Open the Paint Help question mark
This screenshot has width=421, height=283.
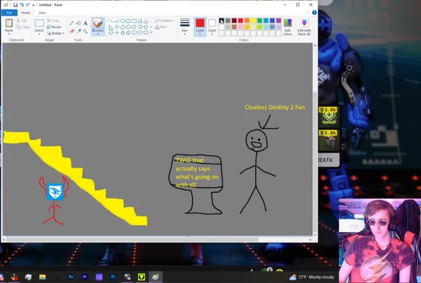[x=315, y=12]
